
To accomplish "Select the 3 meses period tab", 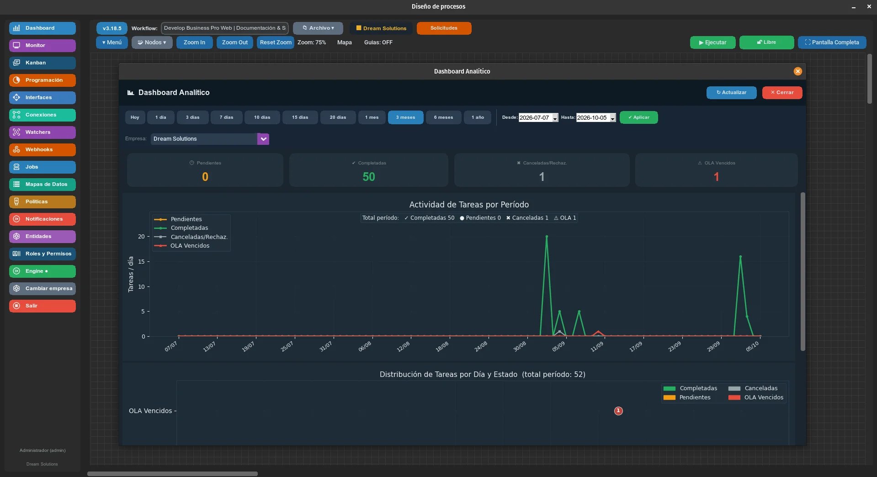I will click(x=406, y=117).
